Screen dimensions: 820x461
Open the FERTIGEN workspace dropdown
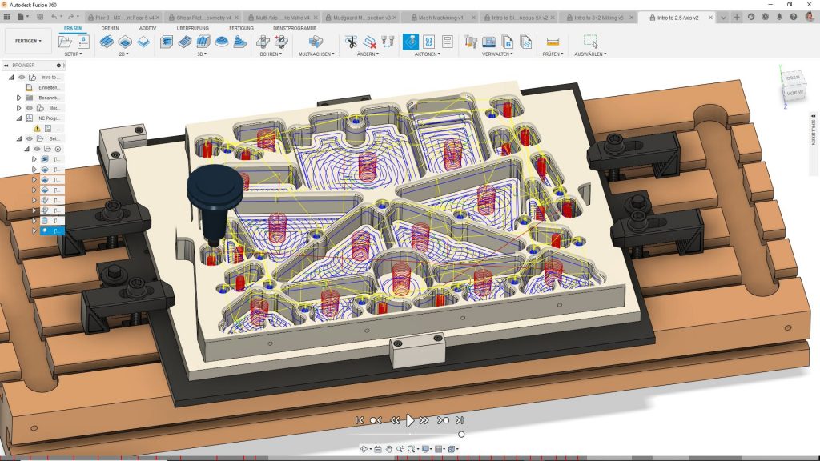(x=28, y=41)
